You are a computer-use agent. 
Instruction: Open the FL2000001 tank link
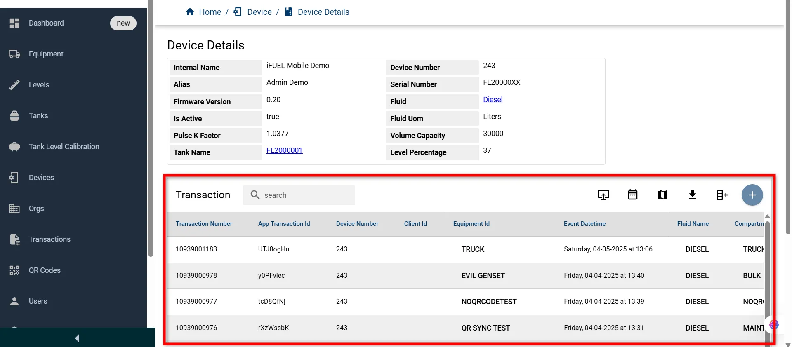(x=284, y=150)
